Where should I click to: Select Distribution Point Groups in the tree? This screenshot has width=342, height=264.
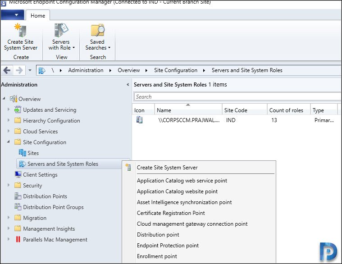click(53, 207)
